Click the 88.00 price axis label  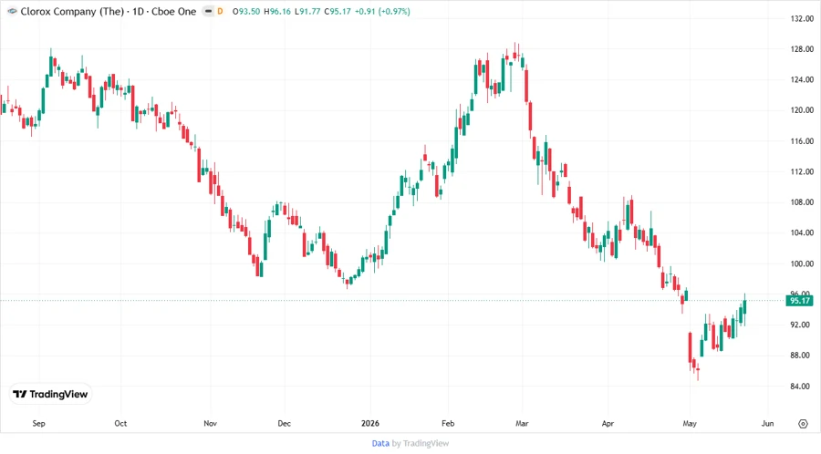click(800, 356)
